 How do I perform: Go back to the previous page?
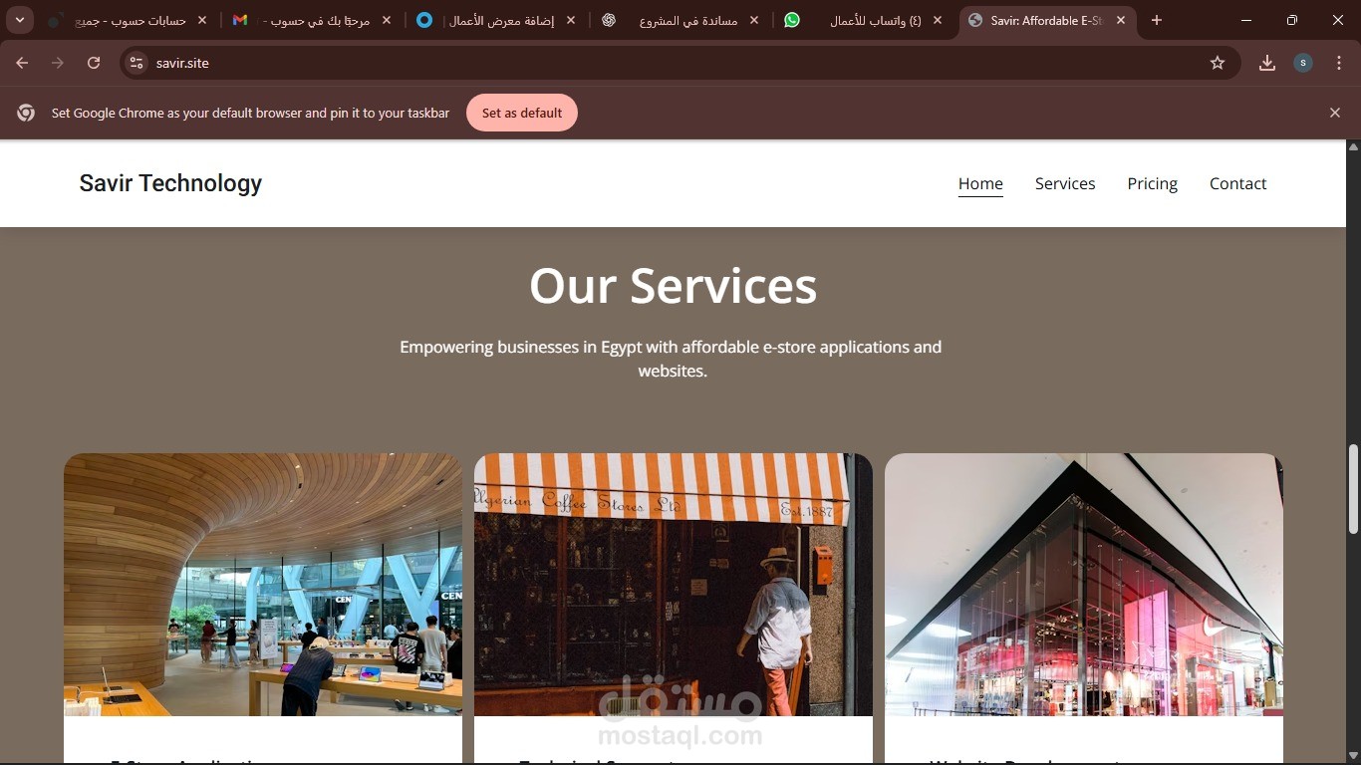point(22,63)
